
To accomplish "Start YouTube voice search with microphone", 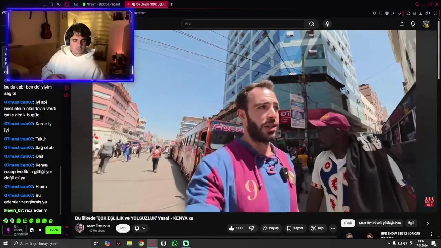I will pos(327,24).
